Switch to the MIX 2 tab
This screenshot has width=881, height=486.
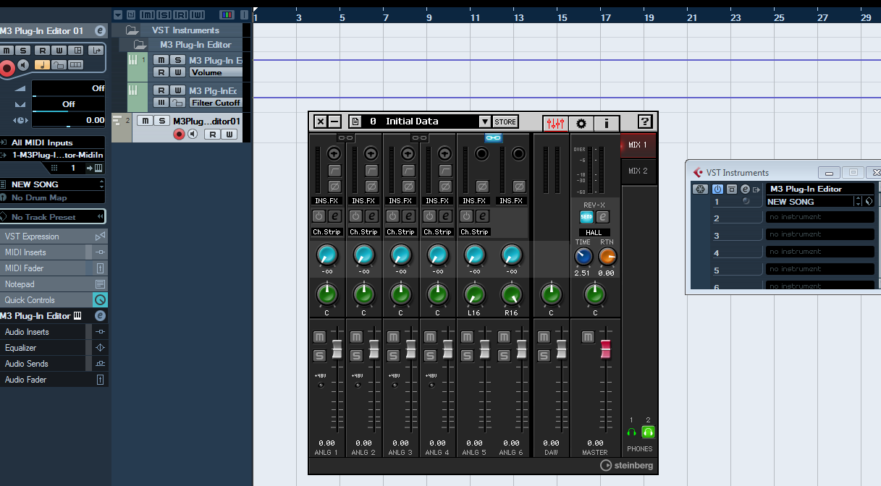tap(638, 171)
